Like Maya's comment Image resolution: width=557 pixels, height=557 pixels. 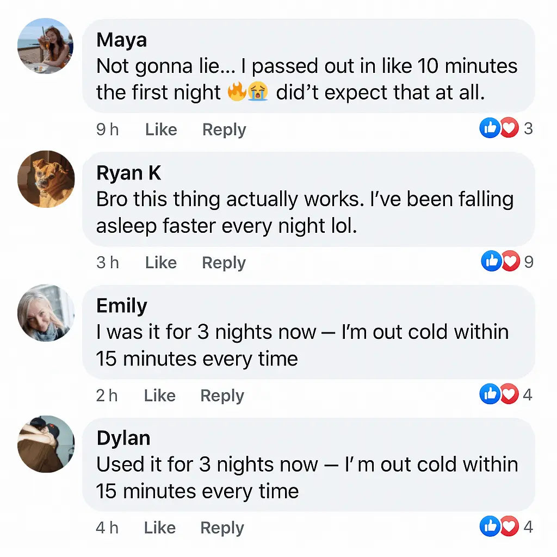point(161,129)
